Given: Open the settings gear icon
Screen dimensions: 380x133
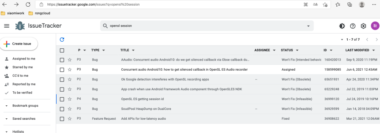Looking at the screenshot, I should (363, 26).
